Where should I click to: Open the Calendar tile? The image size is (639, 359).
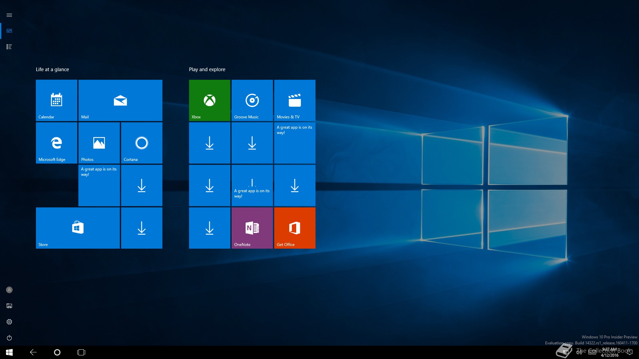pyautogui.click(x=57, y=100)
